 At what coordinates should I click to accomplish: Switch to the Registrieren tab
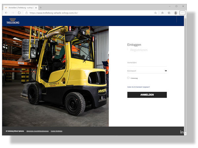[x=139, y=50]
